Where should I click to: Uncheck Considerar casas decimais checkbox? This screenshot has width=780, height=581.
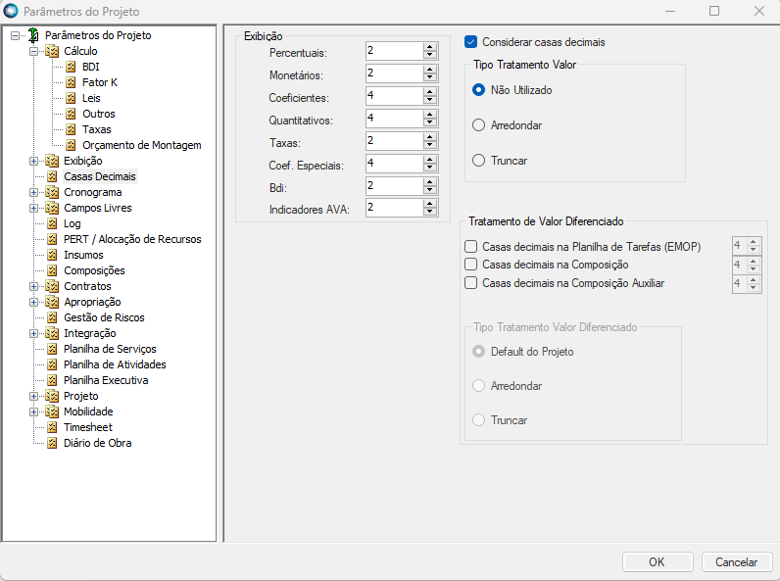(470, 42)
